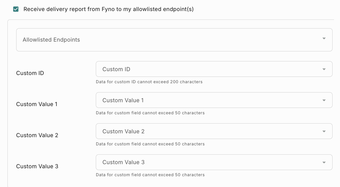Click the 50 characters hint under Custom Value 3
The image size is (340, 187).
tap(150, 175)
